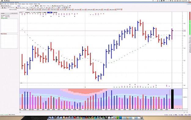This screenshot has height=120, width=191.
Task: Open the Window menu
Action: pos(35,4)
